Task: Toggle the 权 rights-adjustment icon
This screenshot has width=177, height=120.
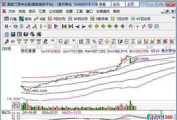Action: 50,27
